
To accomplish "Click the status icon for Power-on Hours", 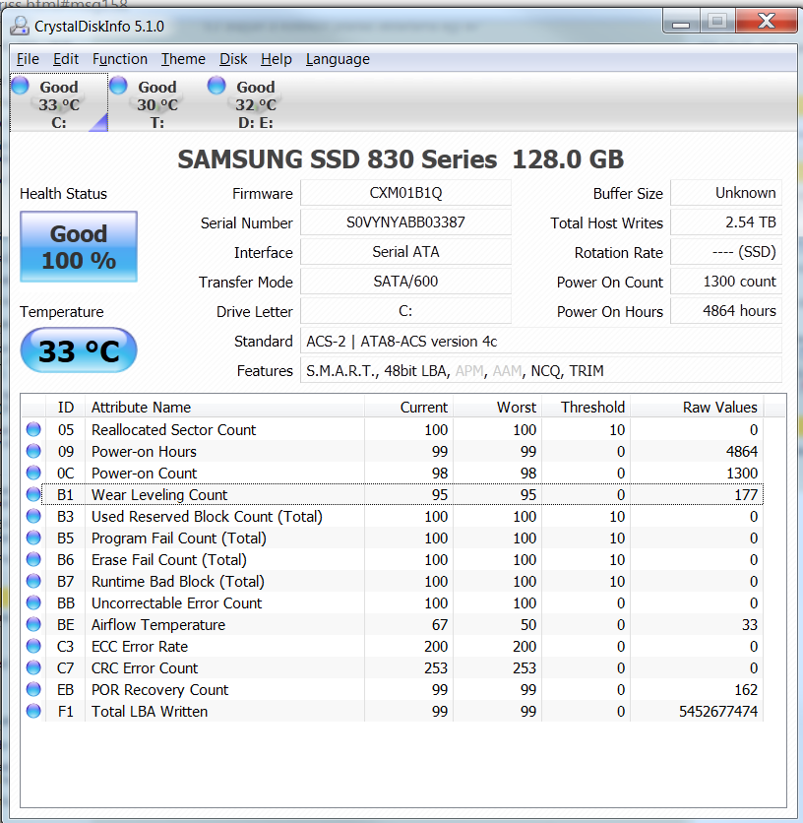I will point(33,451).
